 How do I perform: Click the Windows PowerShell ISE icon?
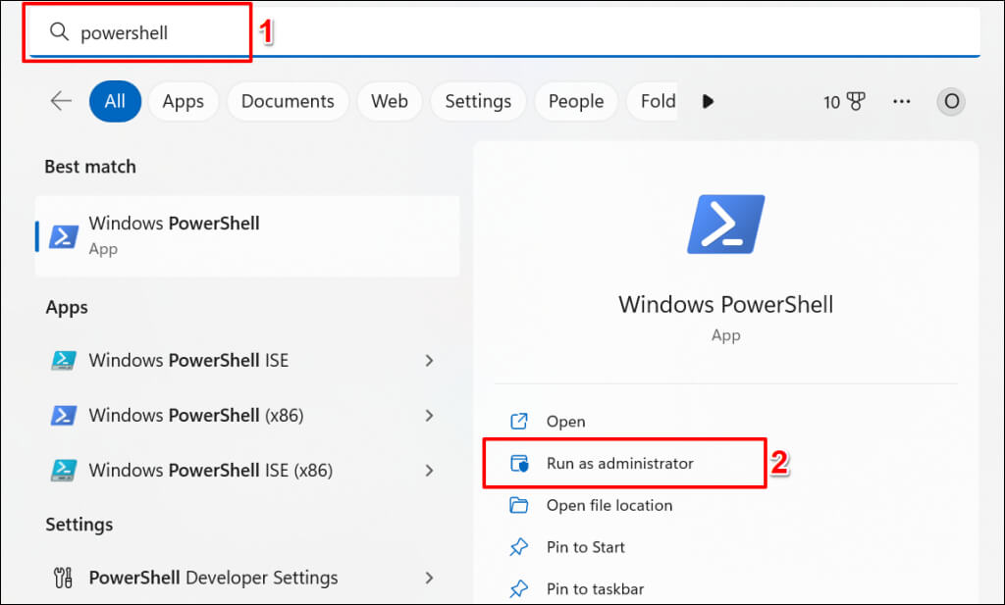tap(64, 360)
